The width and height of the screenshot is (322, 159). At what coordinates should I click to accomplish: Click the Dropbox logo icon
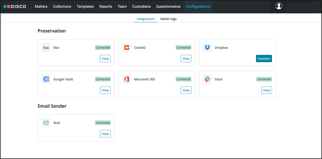[207, 48]
